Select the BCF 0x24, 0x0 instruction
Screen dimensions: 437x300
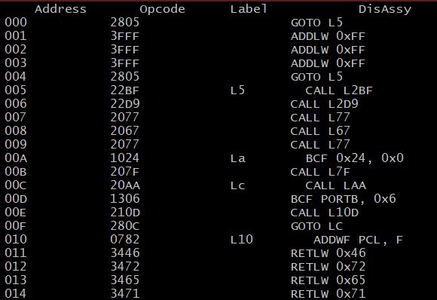355,158
